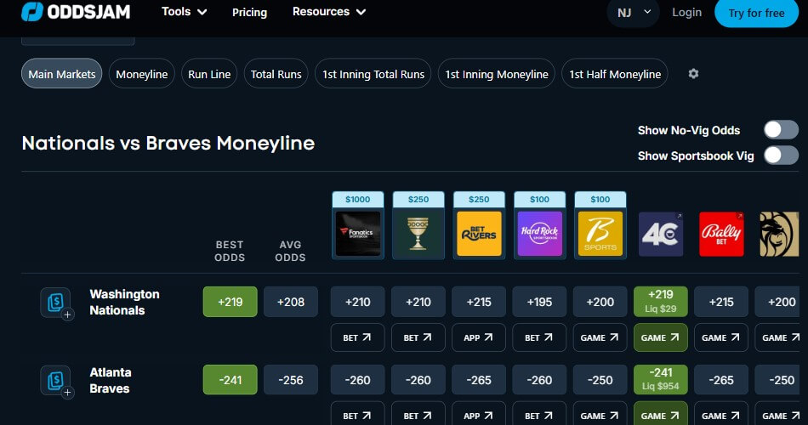Switch to the Moneyline tab

(142, 74)
